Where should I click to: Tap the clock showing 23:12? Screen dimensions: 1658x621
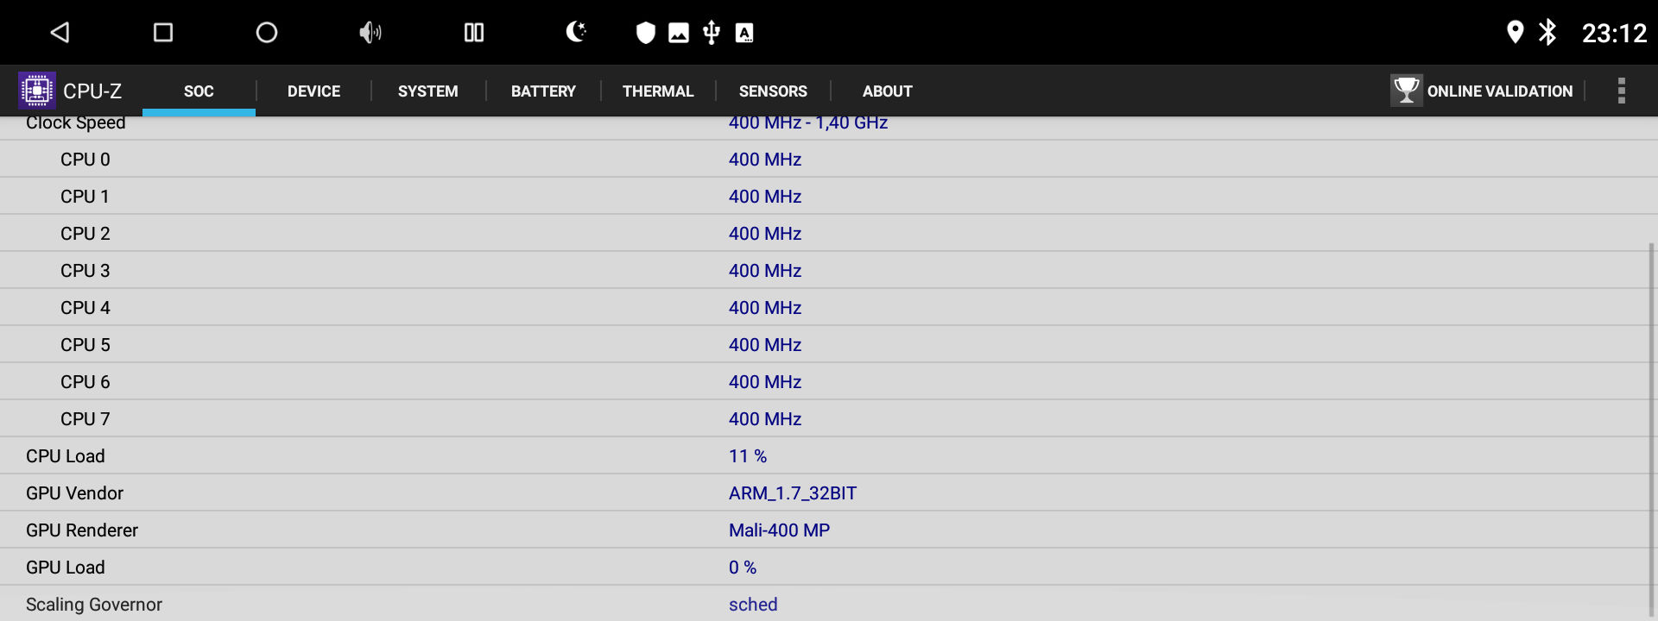pyautogui.click(x=1614, y=33)
